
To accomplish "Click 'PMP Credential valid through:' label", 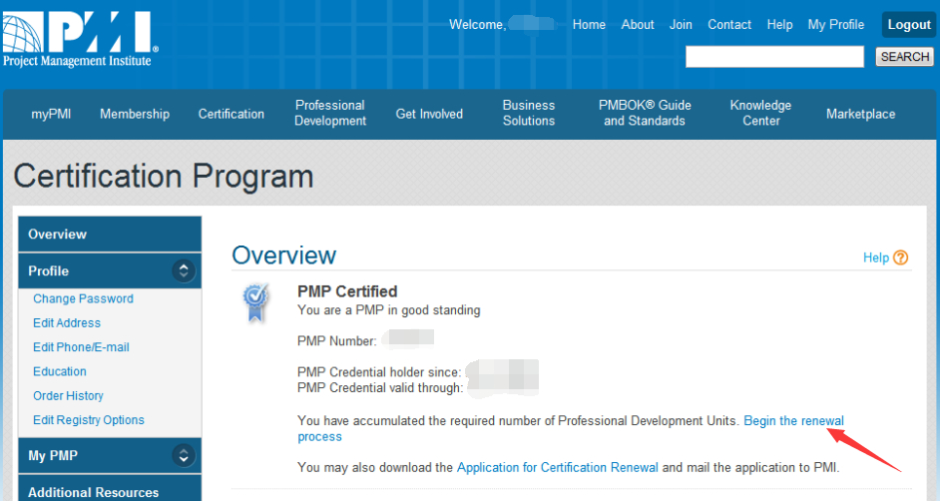I will [x=380, y=388].
